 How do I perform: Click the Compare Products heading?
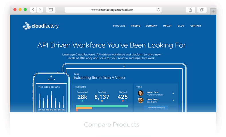pos(111,125)
